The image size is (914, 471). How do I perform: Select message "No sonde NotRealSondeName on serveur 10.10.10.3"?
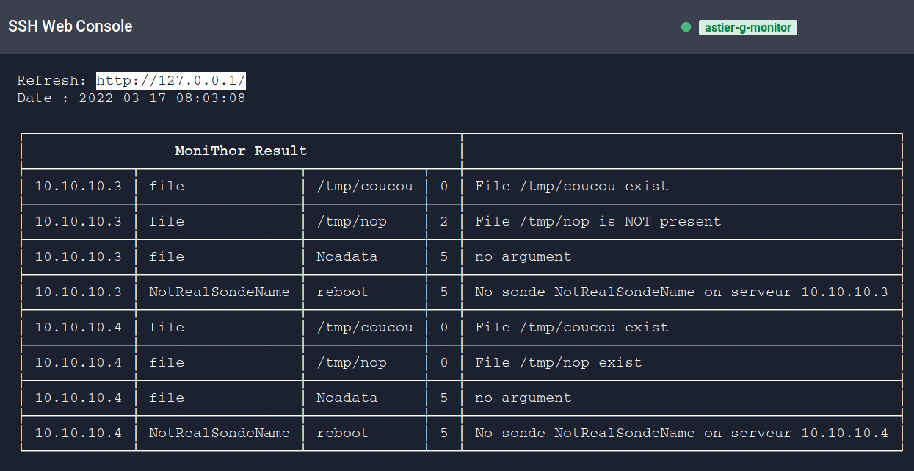pyautogui.click(x=681, y=292)
